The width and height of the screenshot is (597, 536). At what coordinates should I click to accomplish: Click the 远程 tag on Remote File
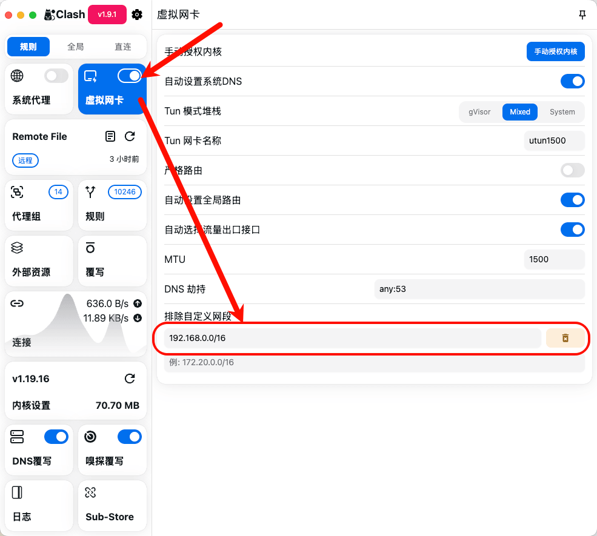pos(25,160)
